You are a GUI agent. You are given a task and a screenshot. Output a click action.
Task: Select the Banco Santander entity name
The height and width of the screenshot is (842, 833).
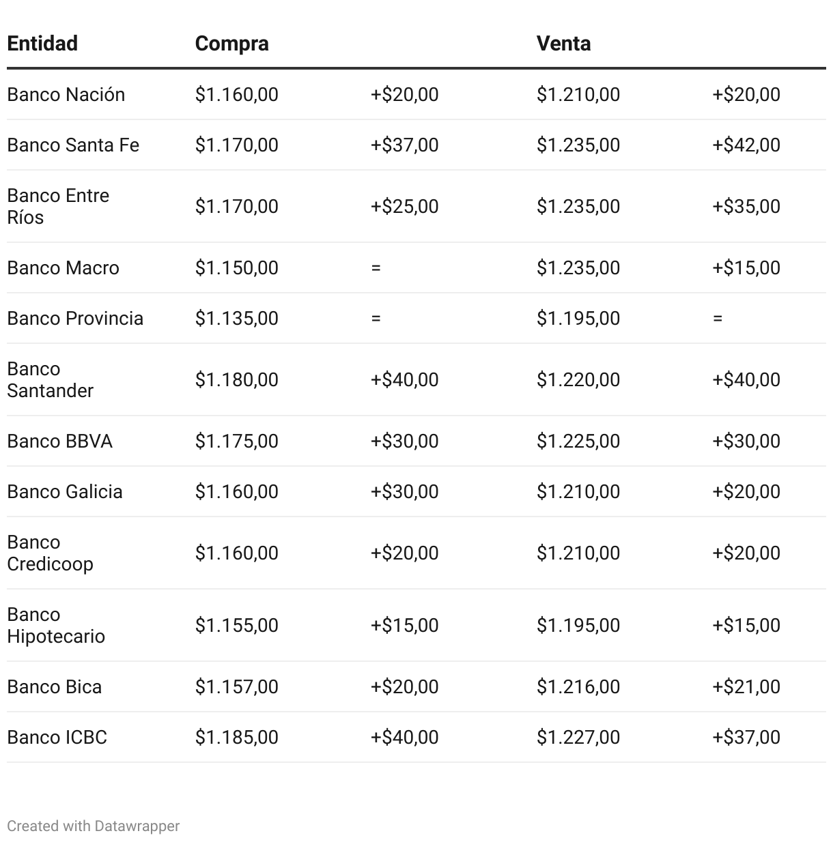[50, 379]
